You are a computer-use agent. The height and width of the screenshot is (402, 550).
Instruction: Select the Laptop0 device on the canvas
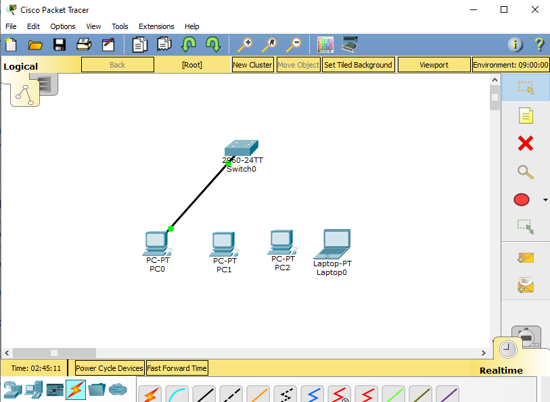click(331, 244)
